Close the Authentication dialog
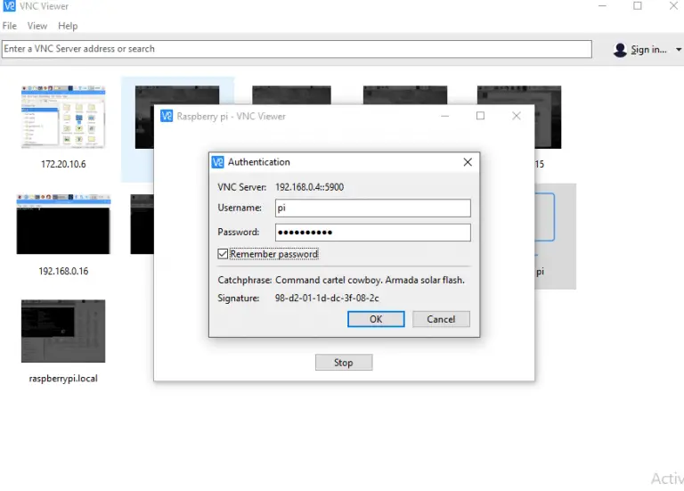Image resolution: width=684 pixels, height=491 pixels. click(468, 162)
